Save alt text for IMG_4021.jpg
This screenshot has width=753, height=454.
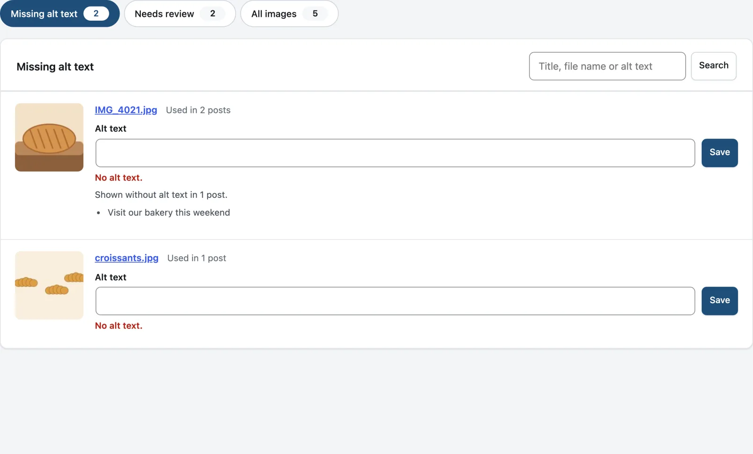tap(720, 153)
